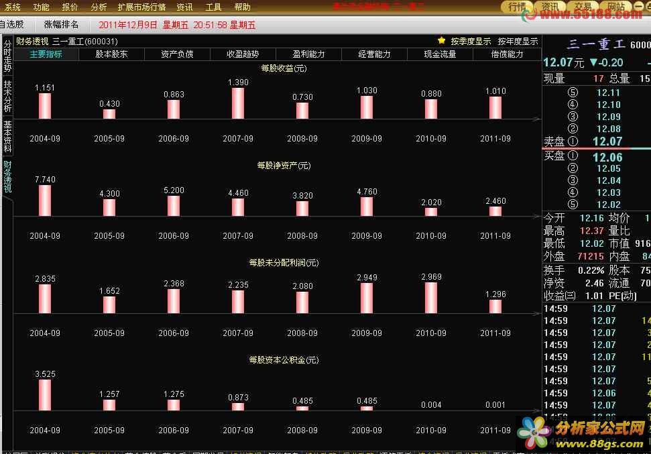The height and width of the screenshot is (454, 651).
Task: Click the 每股净资产 bar valued 7.740
Action: tap(45, 201)
